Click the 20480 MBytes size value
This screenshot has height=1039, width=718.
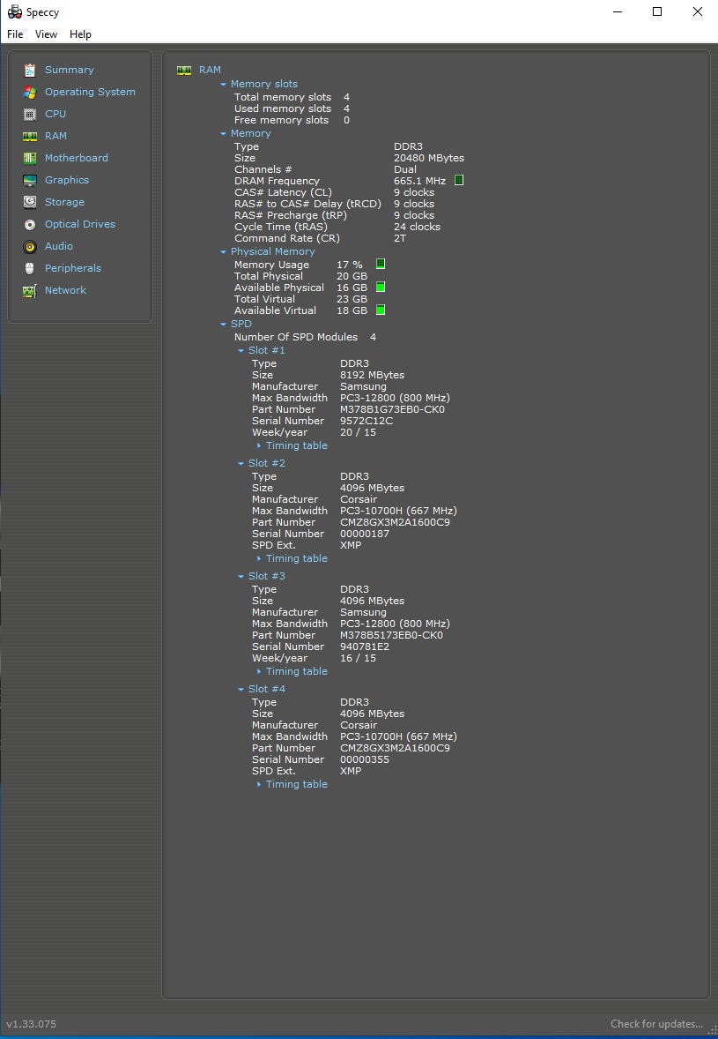click(x=429, y=158)
